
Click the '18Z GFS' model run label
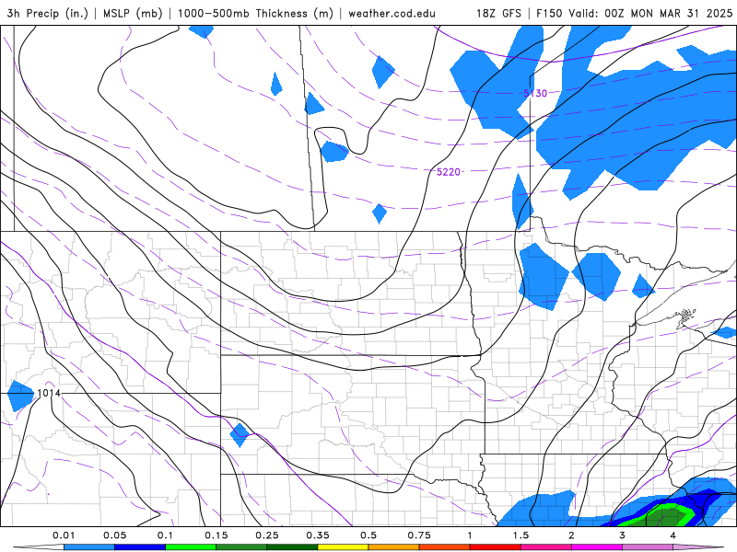click(498, 13)
